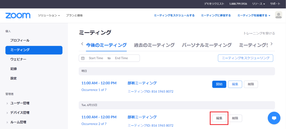Switch to パーソナルミーティング tab
286x129 pixels.
(206, 45)
